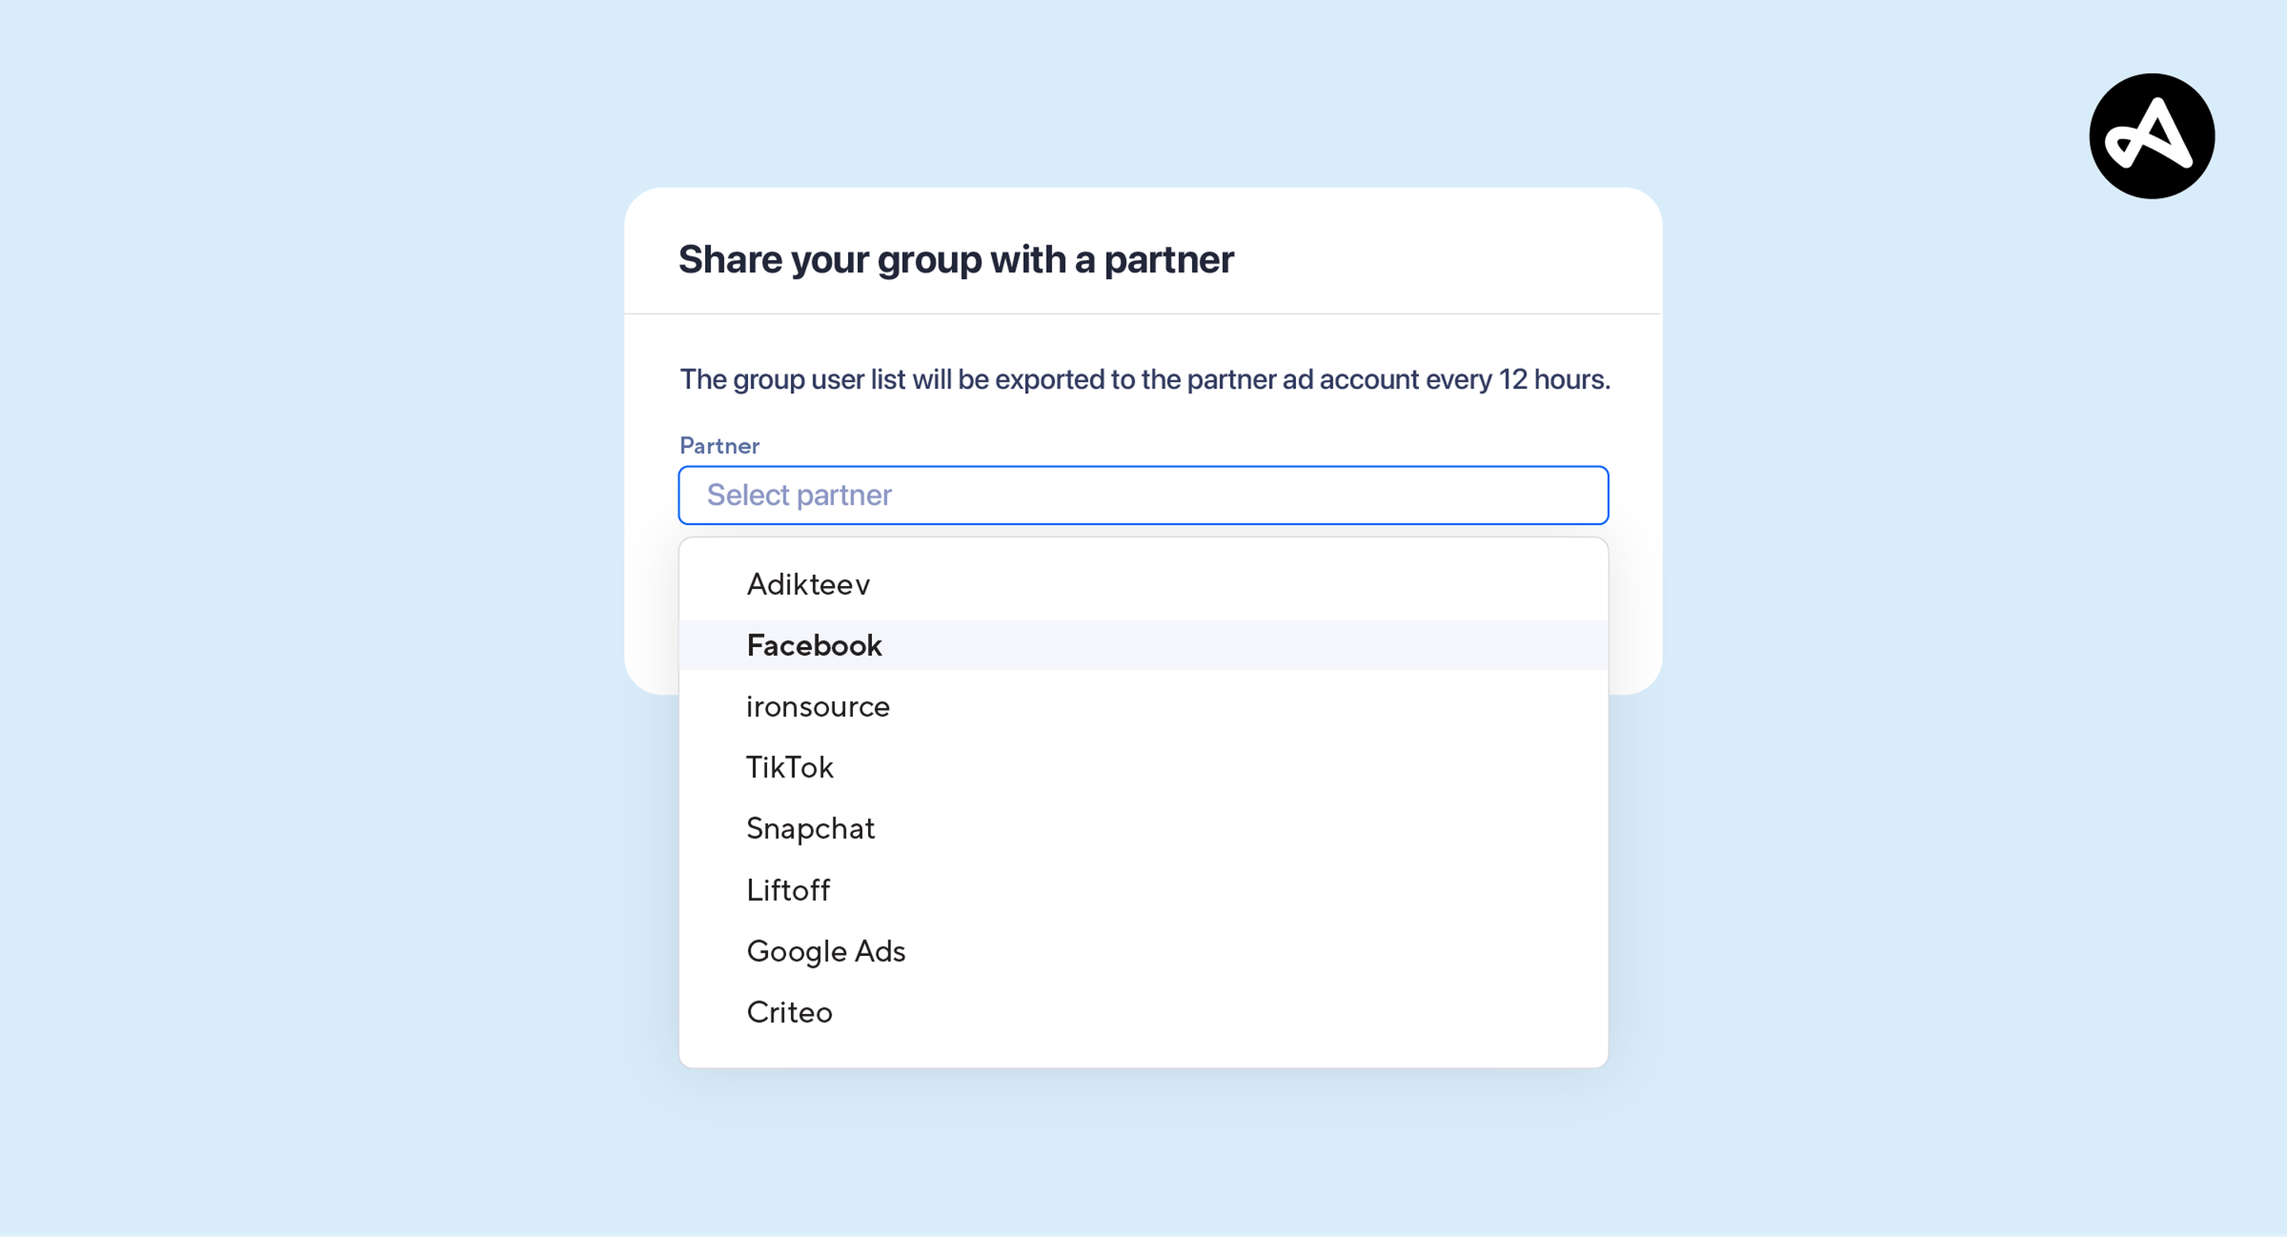Viewport: 2287px width, 1237px height.
Task: Select Liftoff in the partner list
Action: point(788,889)
